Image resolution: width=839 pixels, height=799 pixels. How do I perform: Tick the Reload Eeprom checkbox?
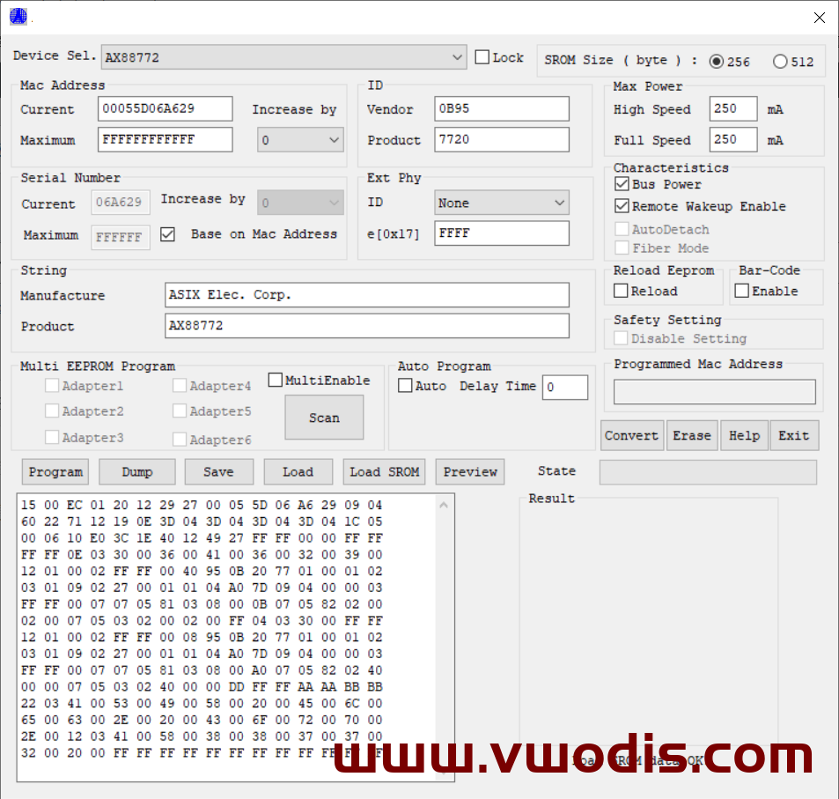click(x=622, y=291)
